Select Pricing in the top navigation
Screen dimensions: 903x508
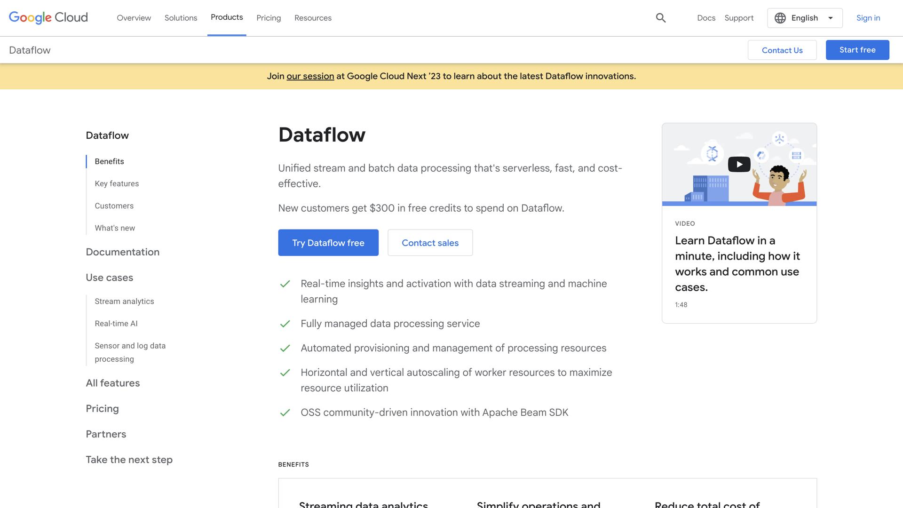[x=268, y=18]
